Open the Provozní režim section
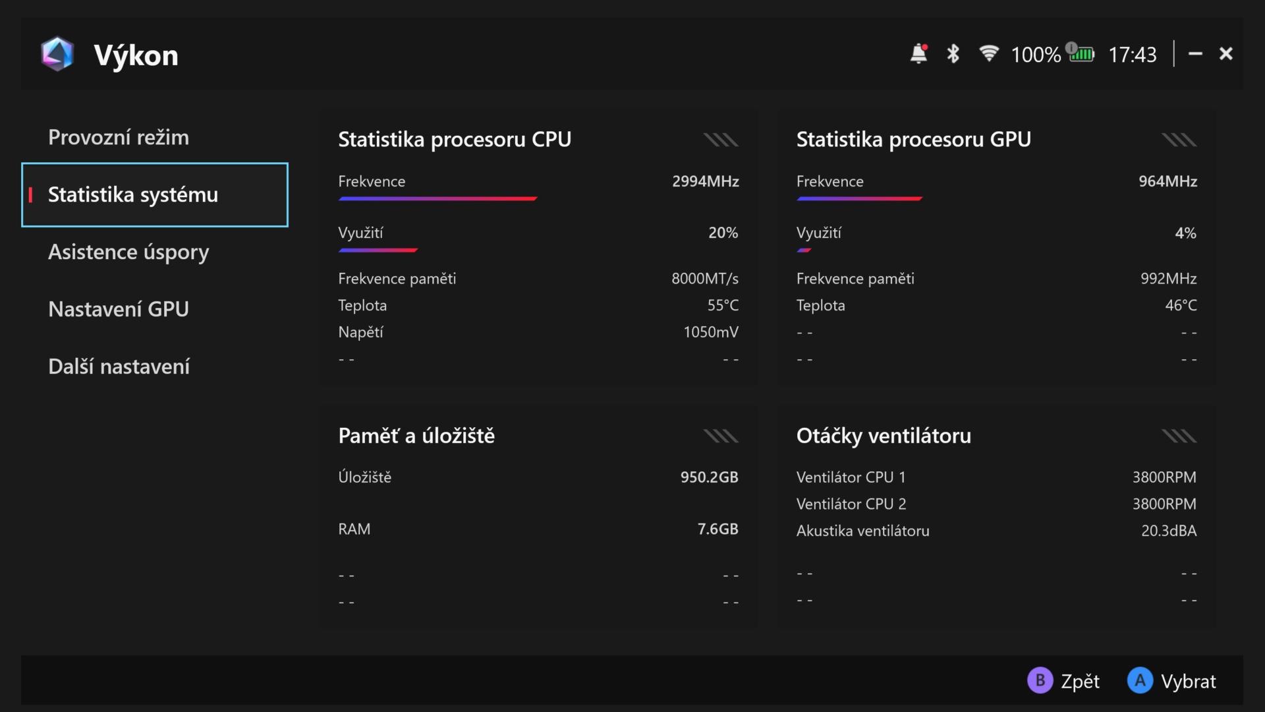 (x=119, y=137)
